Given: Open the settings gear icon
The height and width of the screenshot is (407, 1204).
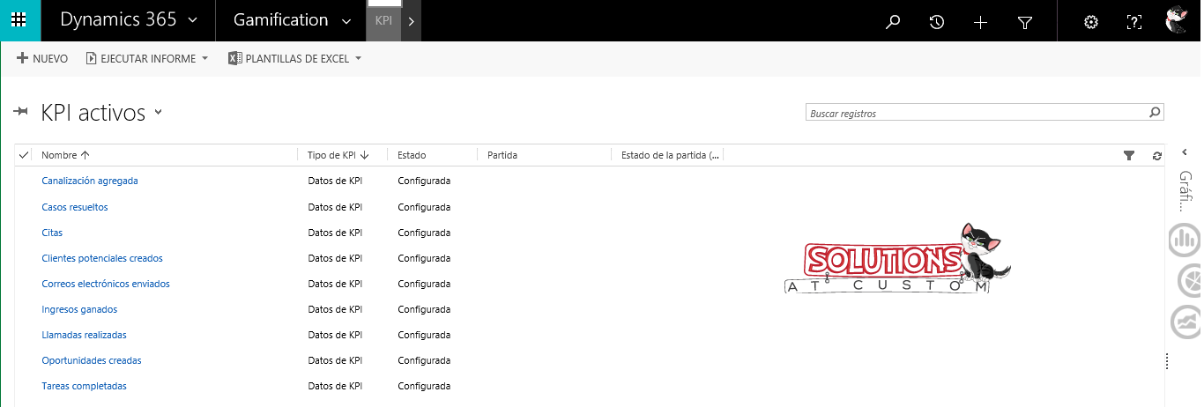Looking at the screenshot, I should pyautogui.click(x=1090, y=22).
